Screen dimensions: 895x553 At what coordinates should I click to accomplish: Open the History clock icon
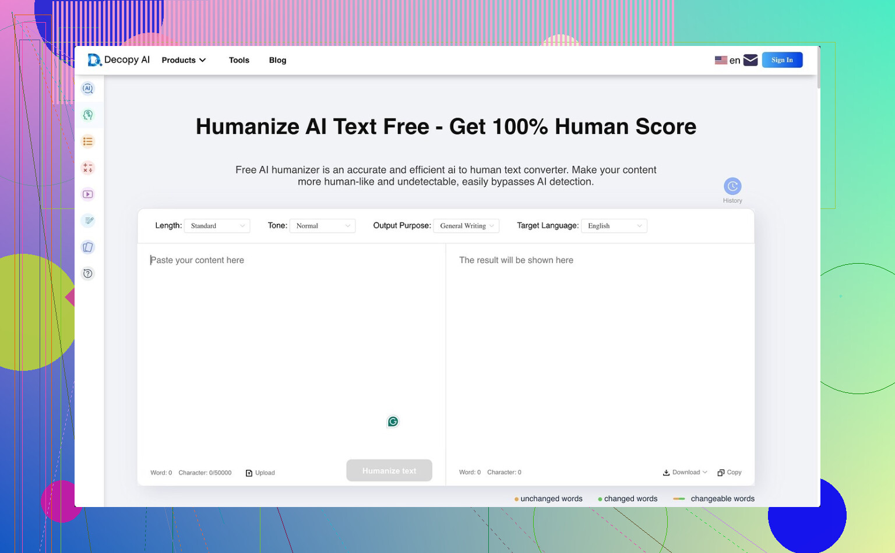point(732,187)
